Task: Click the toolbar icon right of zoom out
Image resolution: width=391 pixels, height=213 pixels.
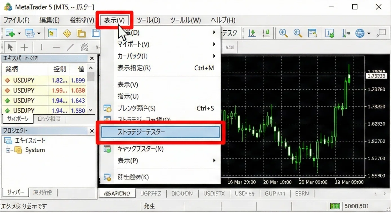Action: [312, 33]
